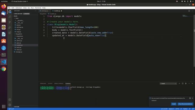The width and height of the screenshot is (195, 110).
Task: Dismiss the Python extensions notification
Action: coord(192,98)
